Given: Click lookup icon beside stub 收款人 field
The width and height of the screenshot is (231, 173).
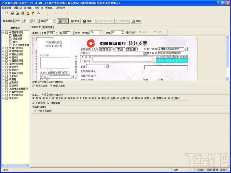Looking at the screenshot, I should [72, 77].
